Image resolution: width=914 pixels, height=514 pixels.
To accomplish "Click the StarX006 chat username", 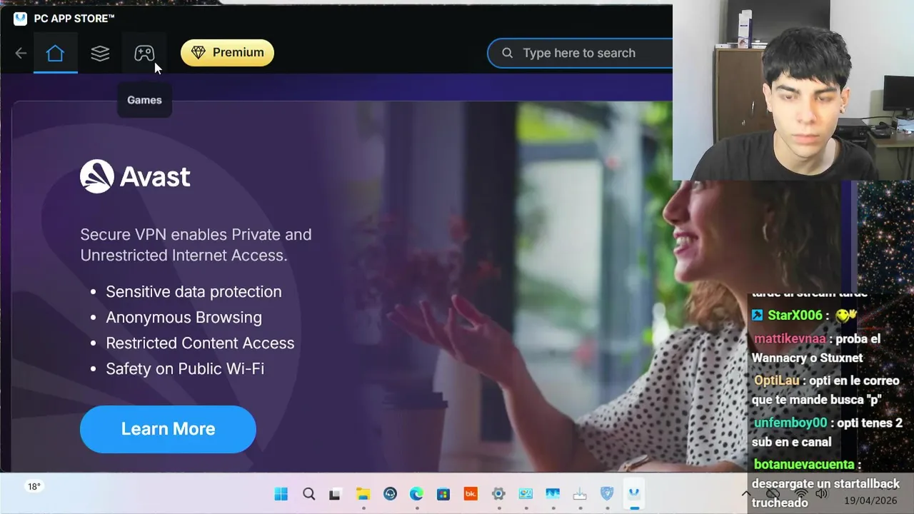I will coord(795,316).
